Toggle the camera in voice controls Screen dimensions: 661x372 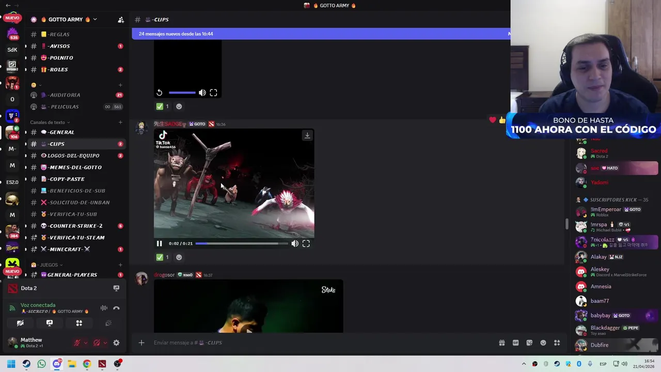[20, 323]
